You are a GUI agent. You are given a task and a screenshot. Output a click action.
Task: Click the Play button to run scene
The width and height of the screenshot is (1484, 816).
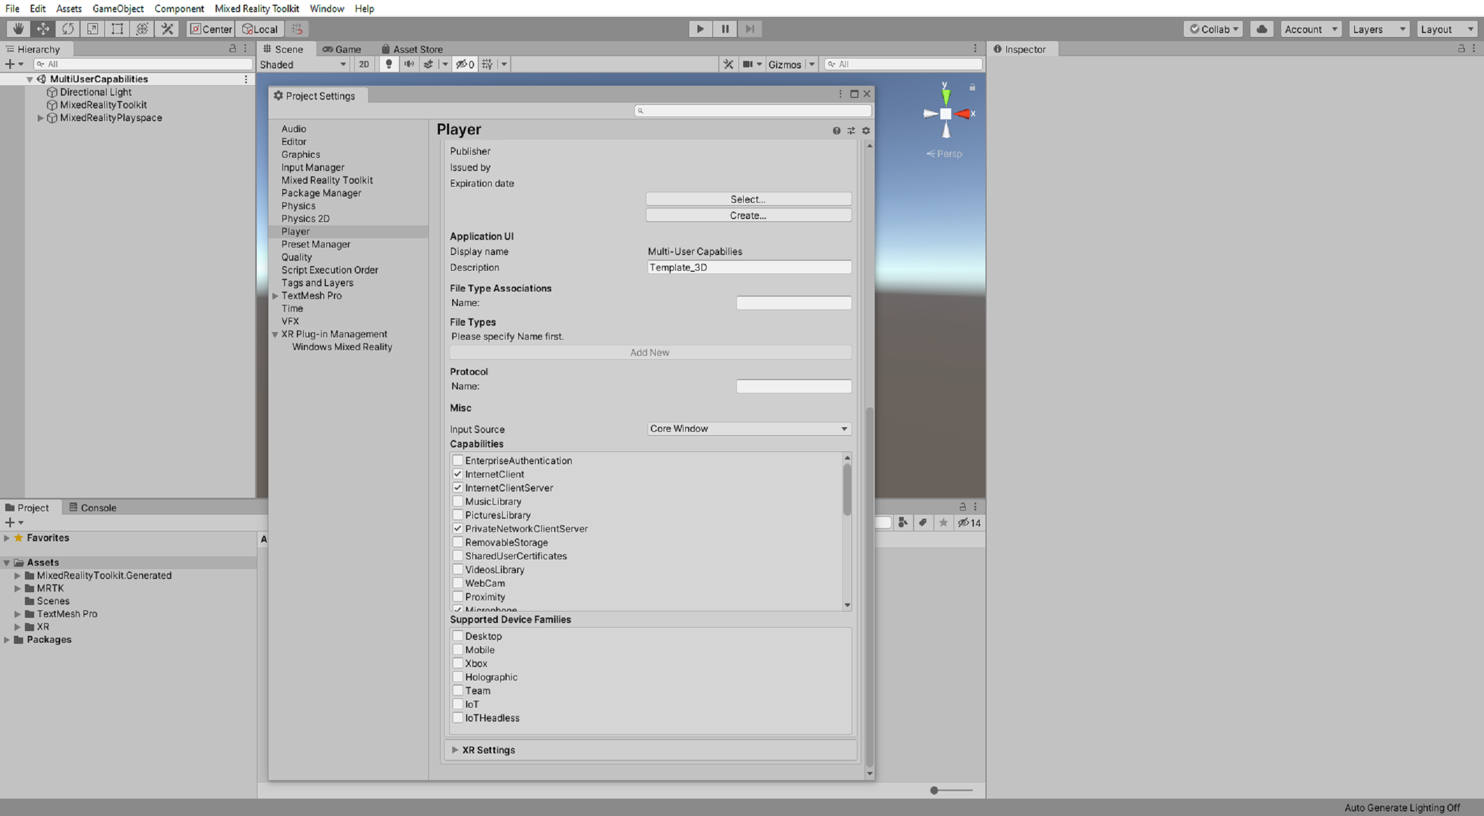700,28
